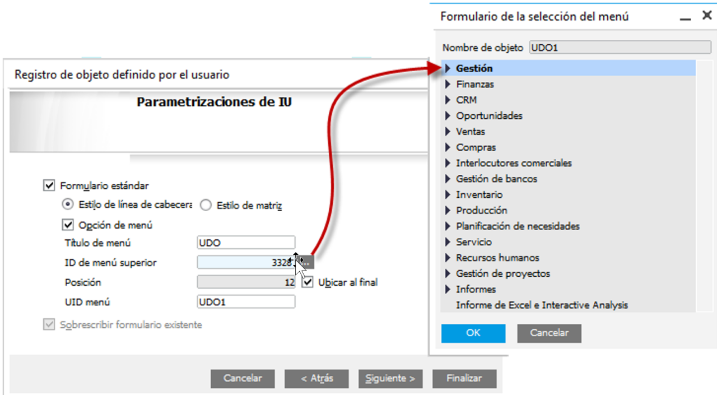Click the Nombre de objeto field
Image resolution: width=717 pixels, height=395 pixels.
click(x=620, y=48)
